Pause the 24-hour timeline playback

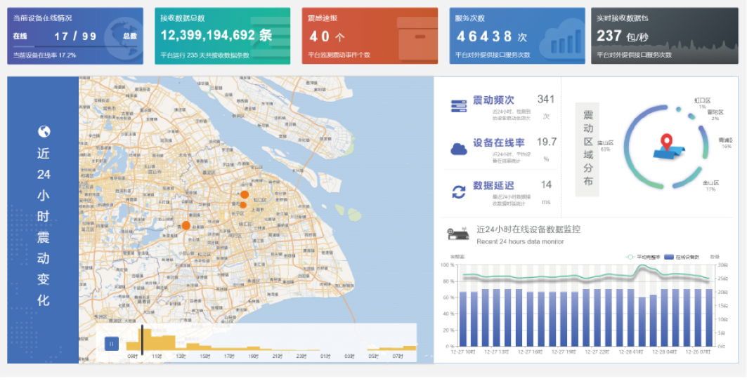click(x=111, y=343)
